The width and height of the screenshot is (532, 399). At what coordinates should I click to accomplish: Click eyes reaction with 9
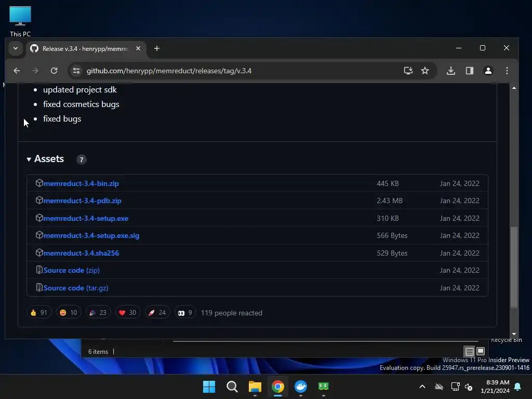point(185,312)
